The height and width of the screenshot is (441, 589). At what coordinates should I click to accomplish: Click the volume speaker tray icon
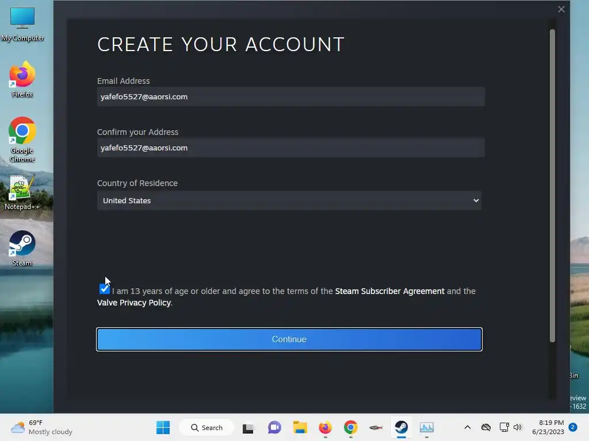518,427
